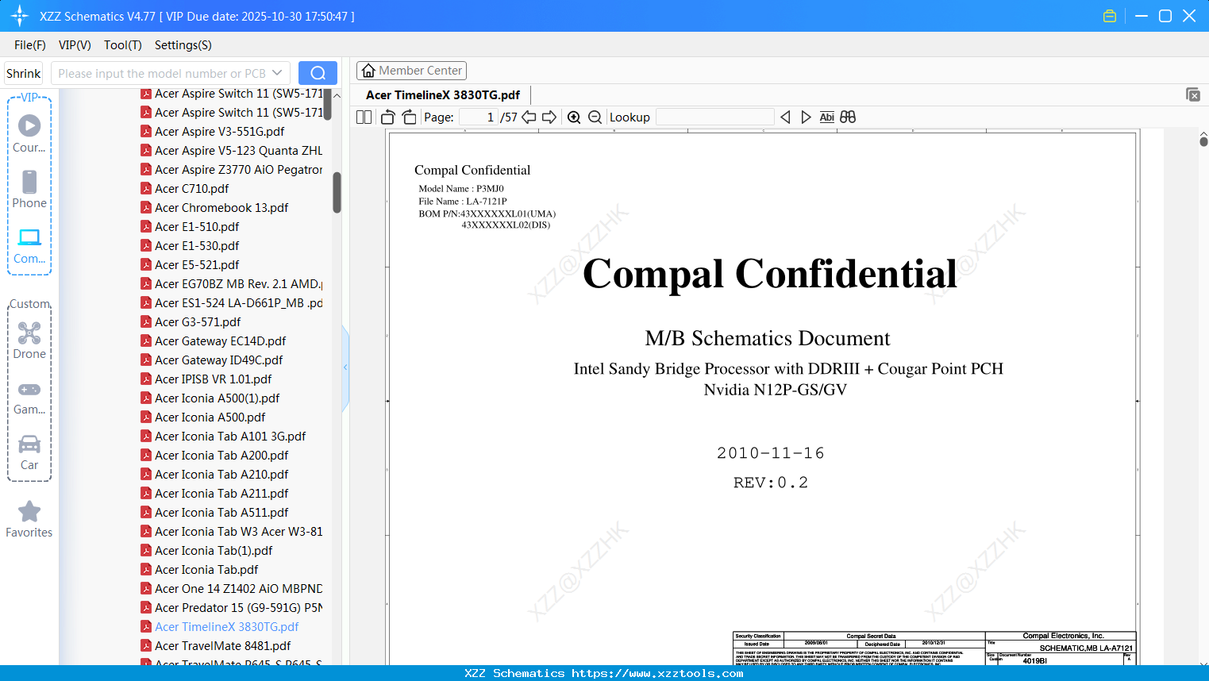Open Acer Iconia Tab.pdf

[x=206, y=570]
